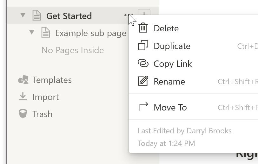Collapse the Get Started page tree

point(23,15)
